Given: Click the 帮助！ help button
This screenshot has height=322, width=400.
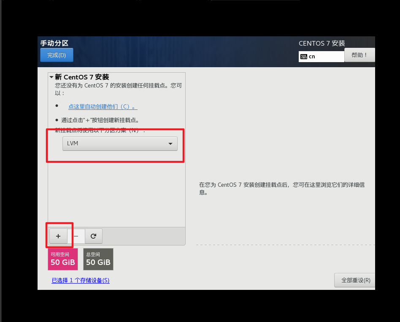Looking at the screenshot, I should (x=359, y=55).
